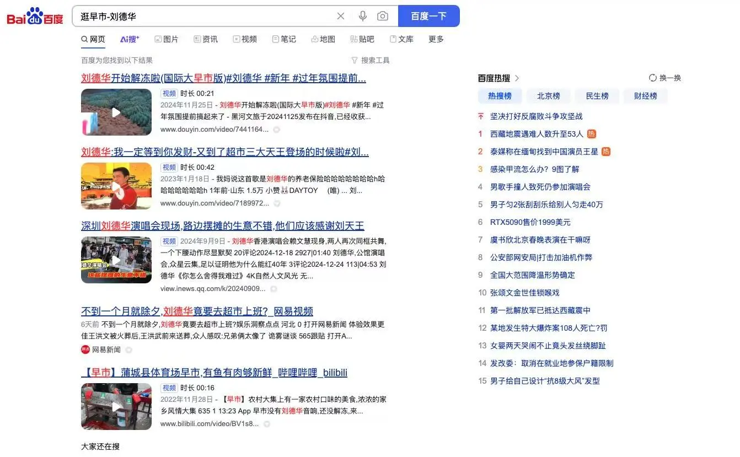Select the 北京榜 tab
The width and height of the screenshot is (740, 457).
pos(549,96)
